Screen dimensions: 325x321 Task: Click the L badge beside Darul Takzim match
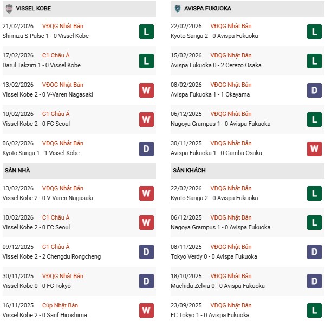146,61
